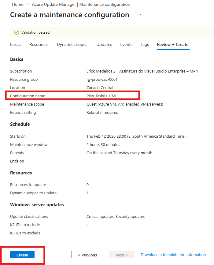Click the Plan_Task01-HML configuration name value
This screenshot has width=214, height=265.
pyautogui.click(x=102, y=96)
